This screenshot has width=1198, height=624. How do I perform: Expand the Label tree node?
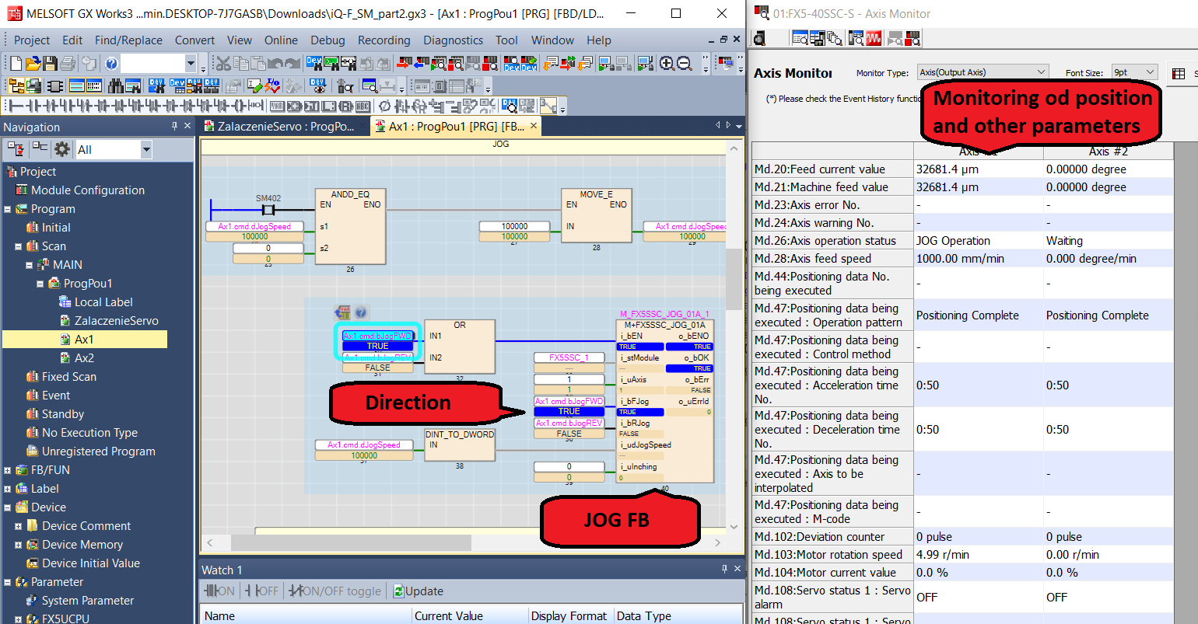[7, 489]
